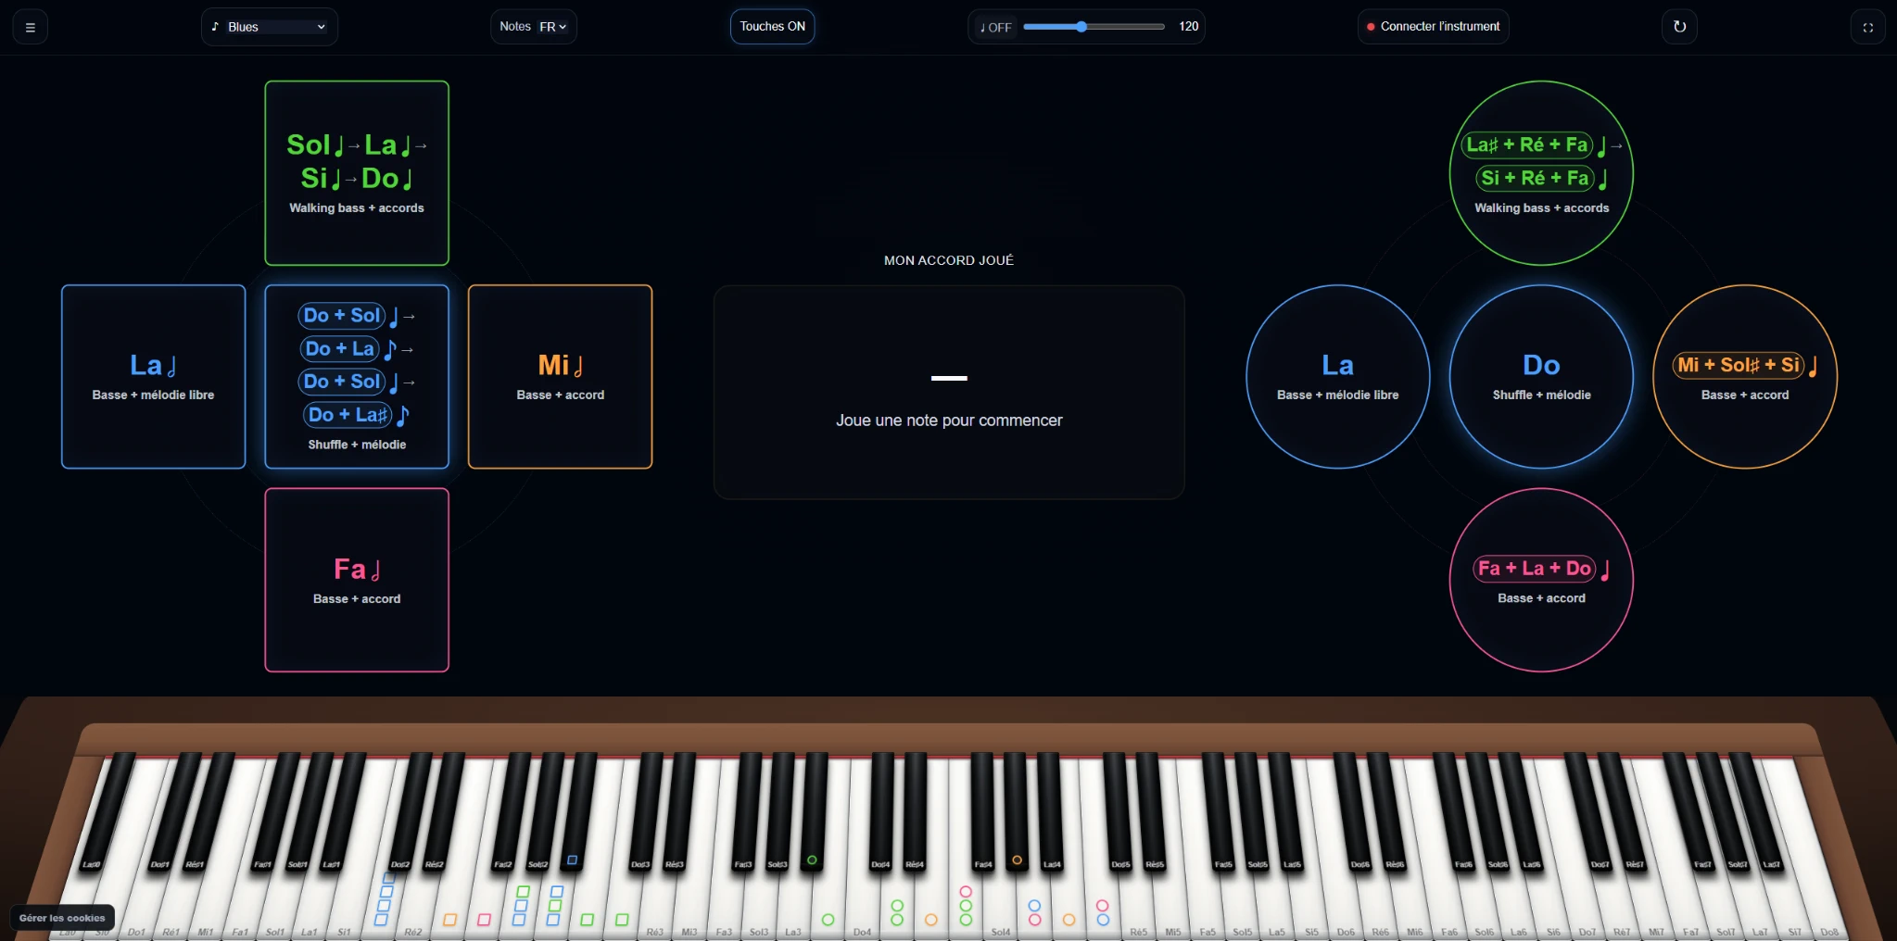Play the Sol4 black key with orange marker
The image size is (1897, 941).
coord(1018,815)
